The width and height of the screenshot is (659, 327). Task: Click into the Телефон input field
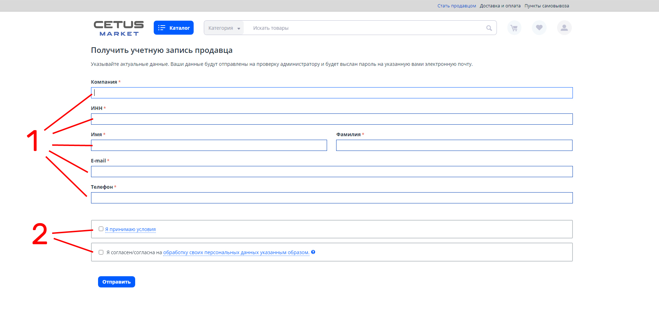[x=332, y=198]
